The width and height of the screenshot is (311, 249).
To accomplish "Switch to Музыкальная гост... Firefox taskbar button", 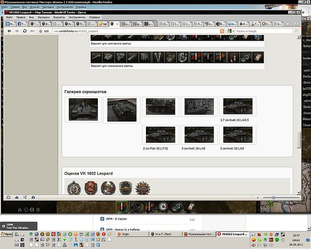I will pyautogui.click(x=199, y=234).
